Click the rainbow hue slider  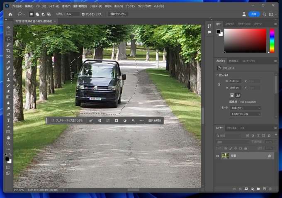pos(272,41)
